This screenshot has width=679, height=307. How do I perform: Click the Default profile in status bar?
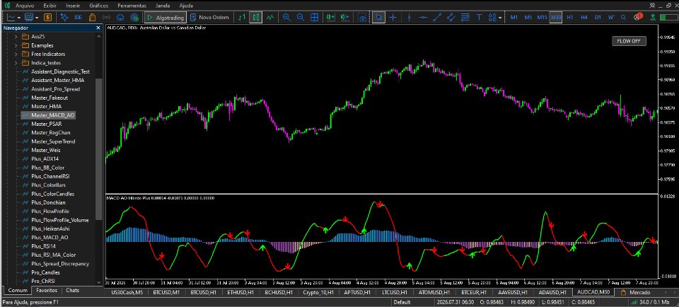(x=402, y=302)
